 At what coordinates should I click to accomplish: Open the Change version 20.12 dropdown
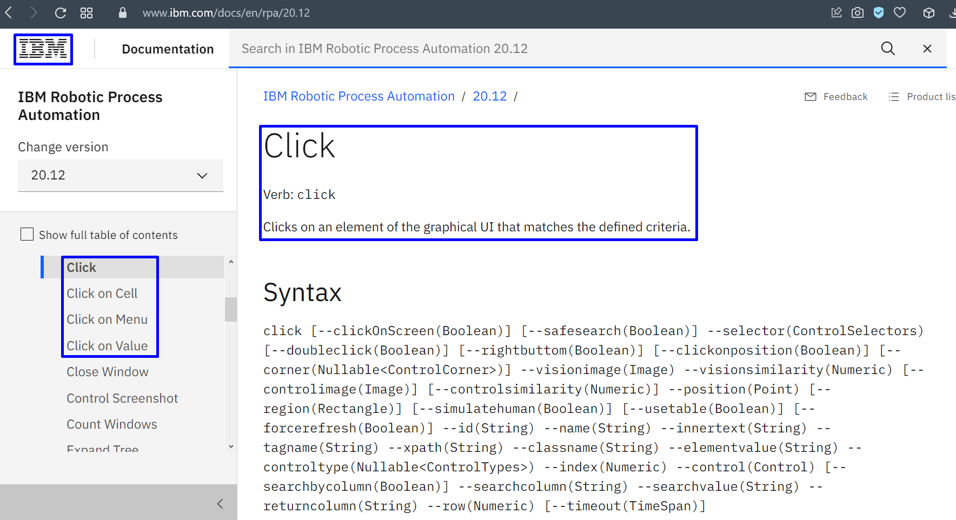click(x=121, y=175)
